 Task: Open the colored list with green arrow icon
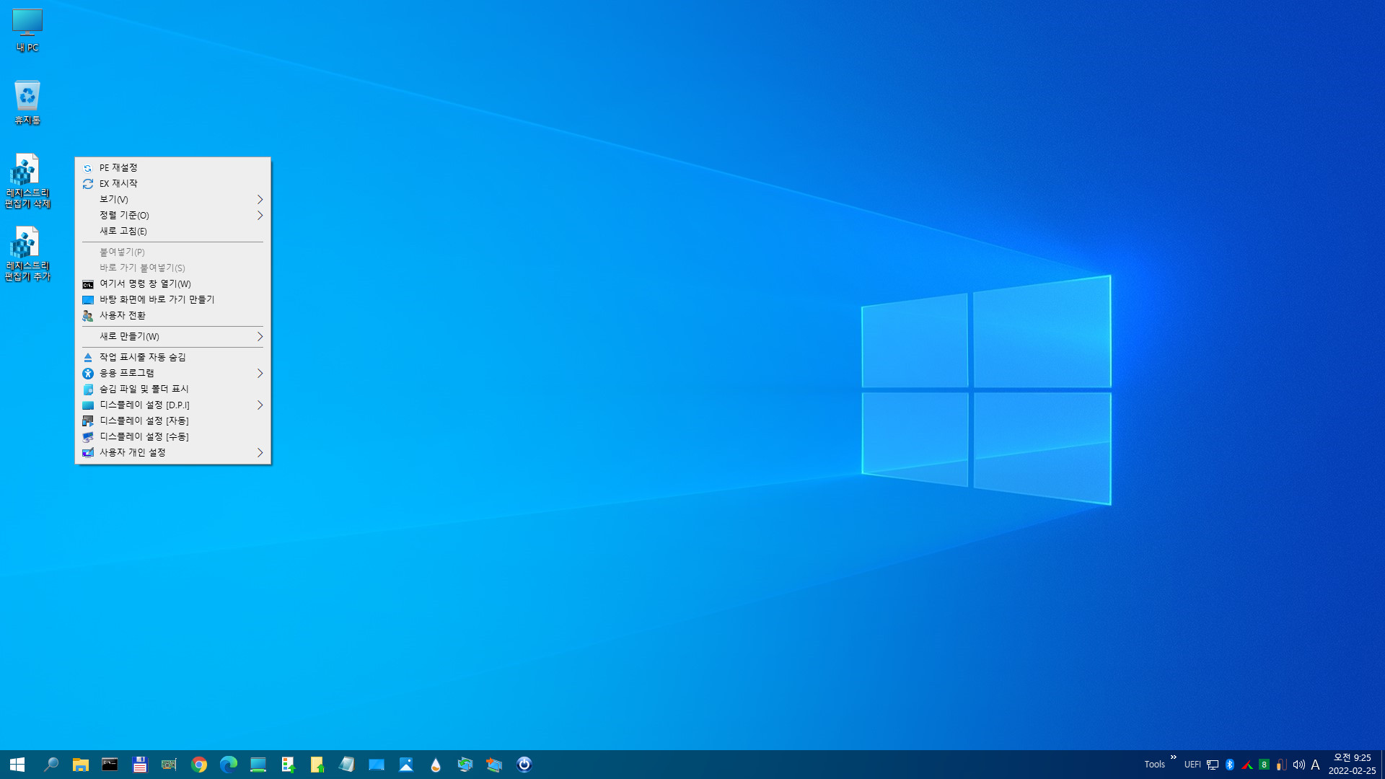288,765
